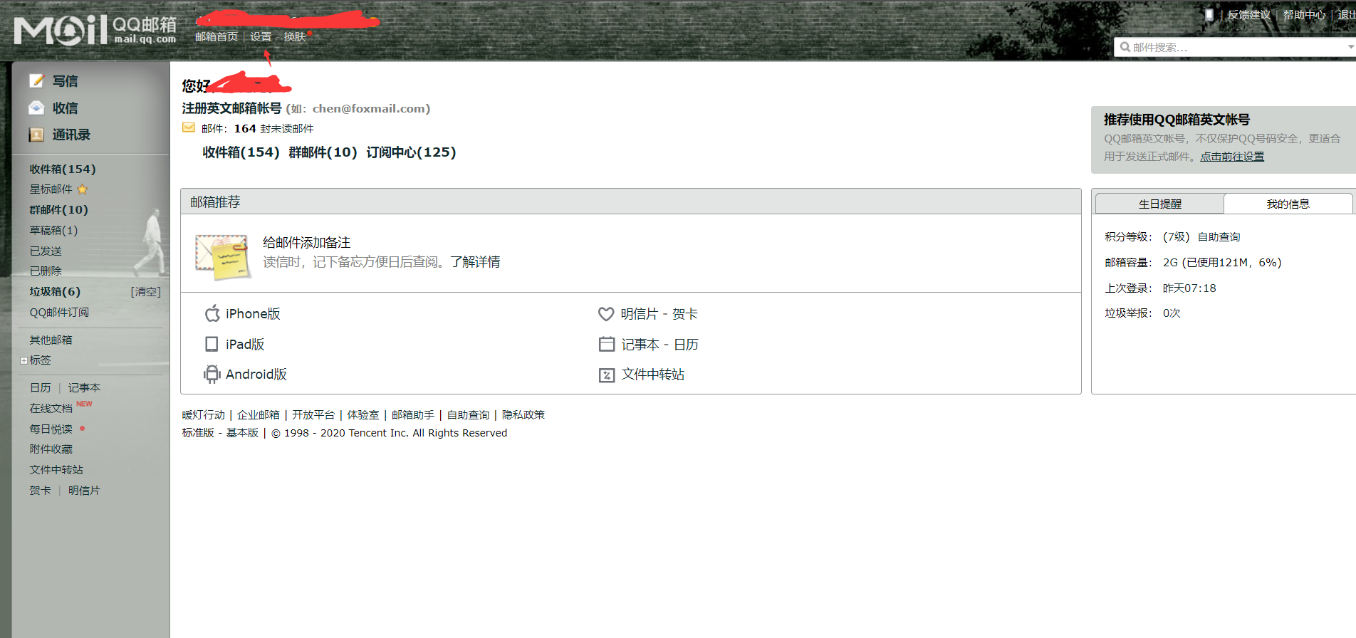1356x638 pixels.
Task: Expand the 标签 tree node
Action: click(x=24, y=361)
